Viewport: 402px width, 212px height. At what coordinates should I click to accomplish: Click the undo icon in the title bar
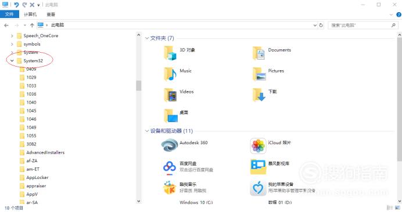point(16,5)
